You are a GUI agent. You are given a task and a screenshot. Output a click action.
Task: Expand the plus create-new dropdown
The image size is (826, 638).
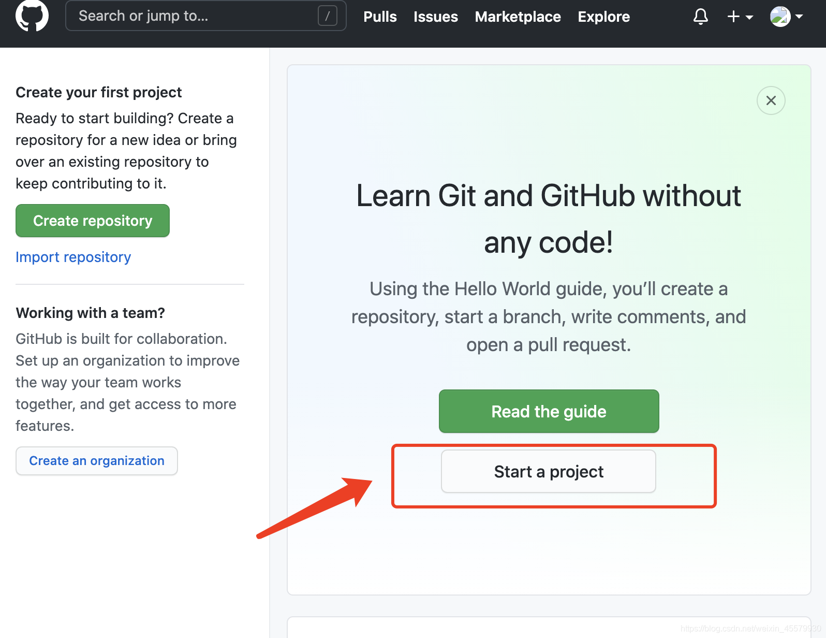pyautogui.click(x=740, y=17)
